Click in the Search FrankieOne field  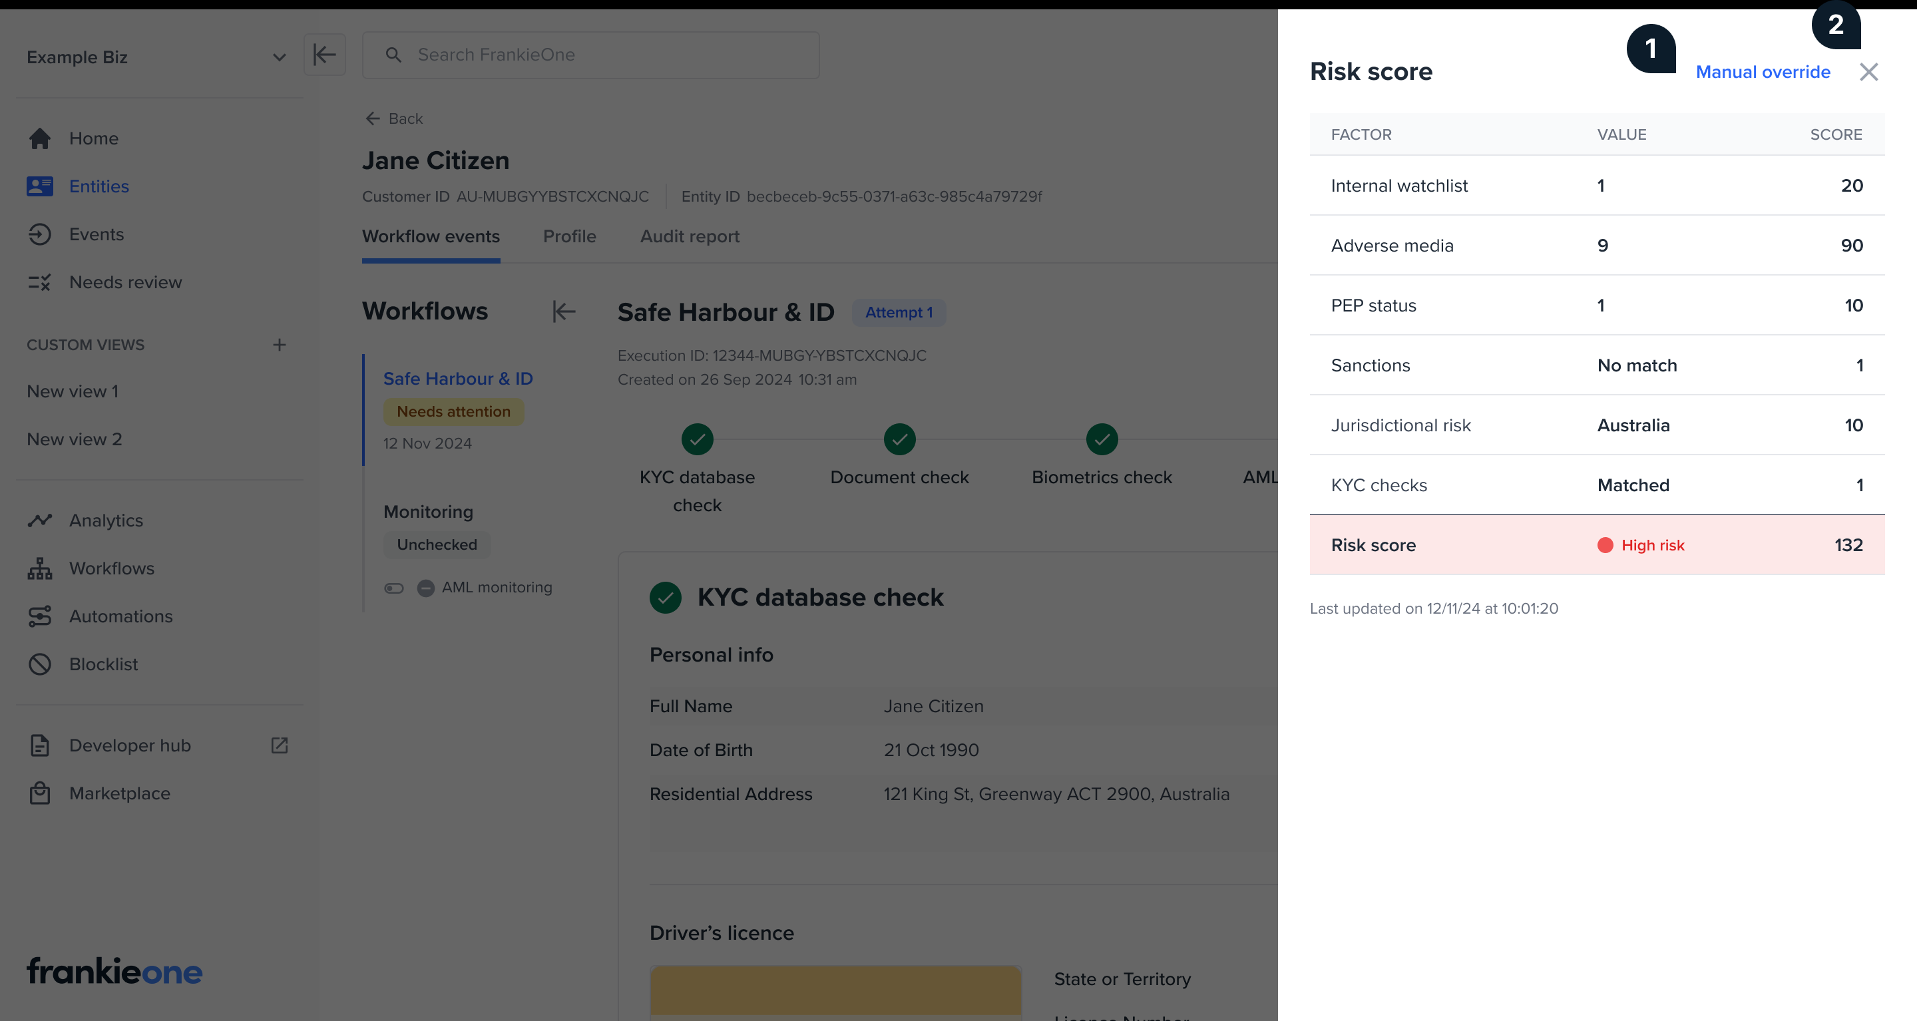(x=590, y=55)
